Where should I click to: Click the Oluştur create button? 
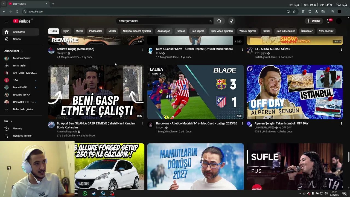pos(314,21)
